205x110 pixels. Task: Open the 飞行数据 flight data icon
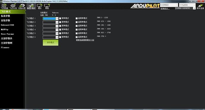[4, 6]
